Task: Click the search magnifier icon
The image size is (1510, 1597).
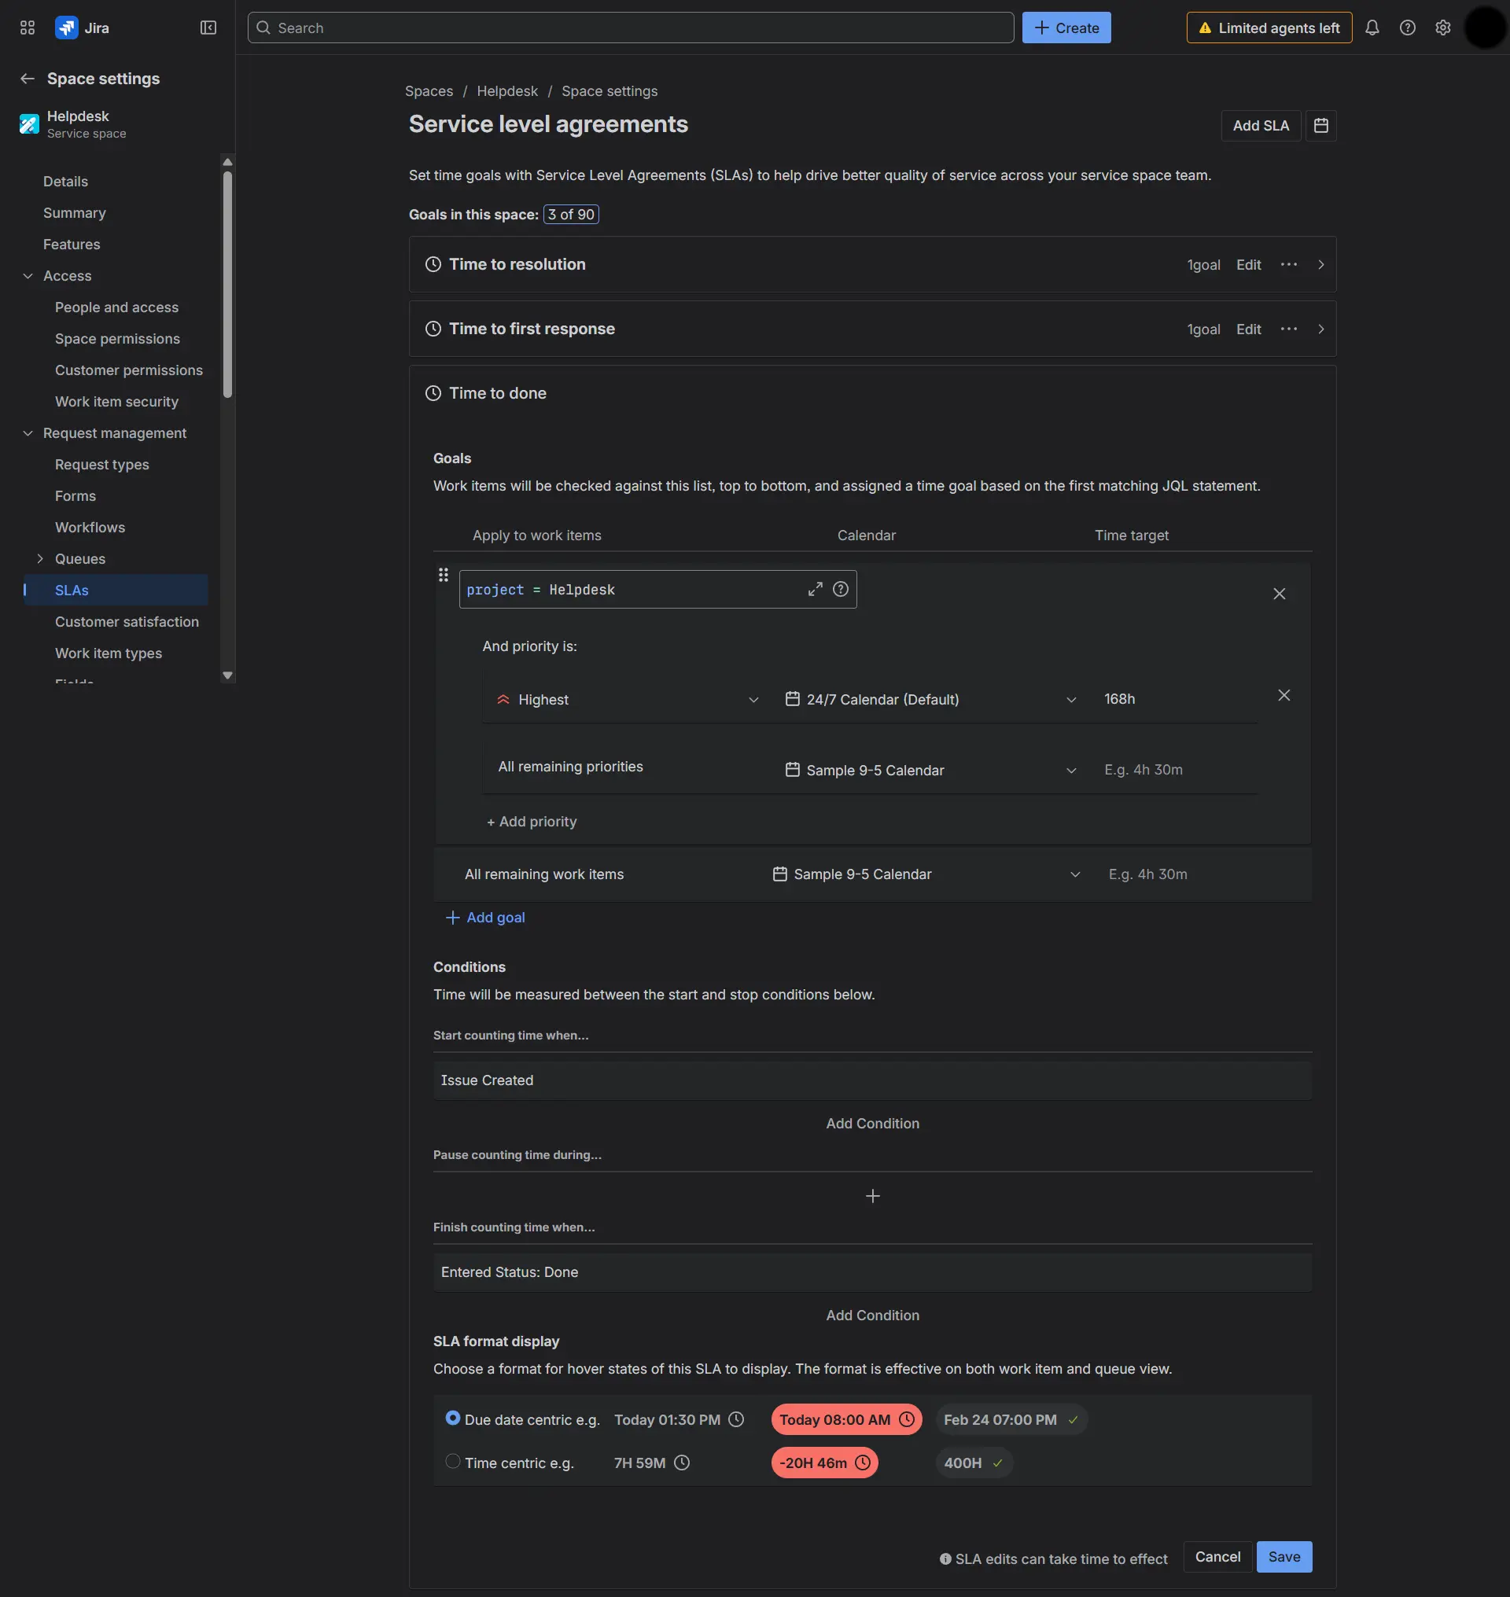Action: (x=263, y=28)
